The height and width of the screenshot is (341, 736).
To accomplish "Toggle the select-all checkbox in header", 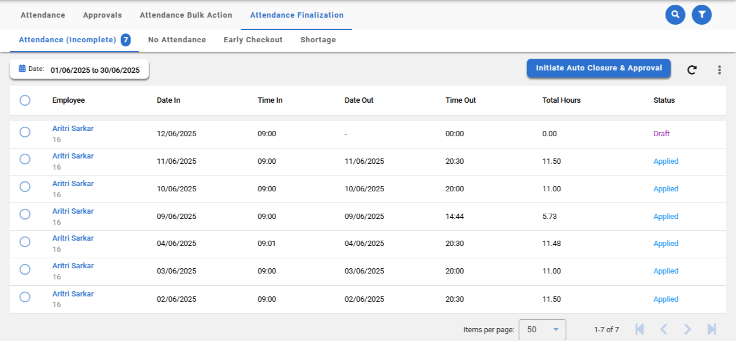I will point(25,100).
